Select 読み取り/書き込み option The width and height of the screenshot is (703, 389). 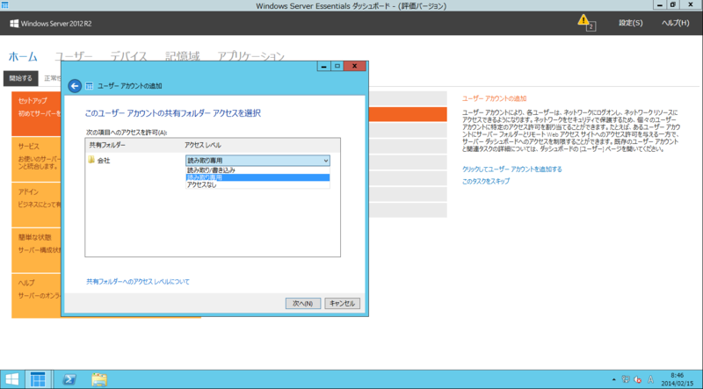257,170
